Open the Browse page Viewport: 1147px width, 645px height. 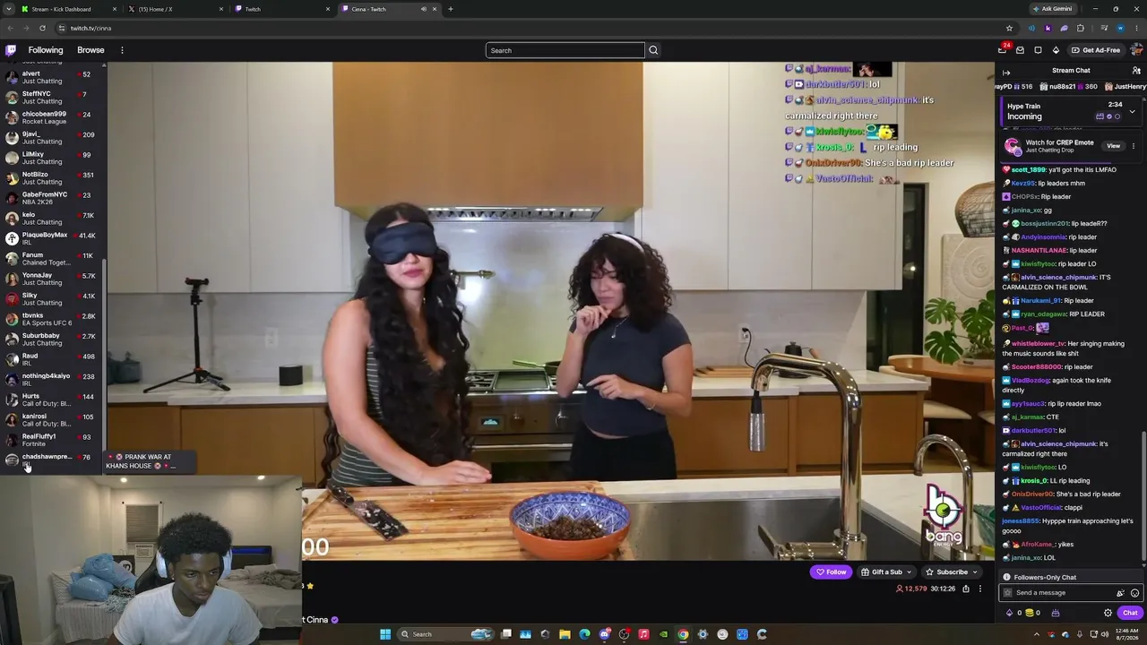coord(91,50)
